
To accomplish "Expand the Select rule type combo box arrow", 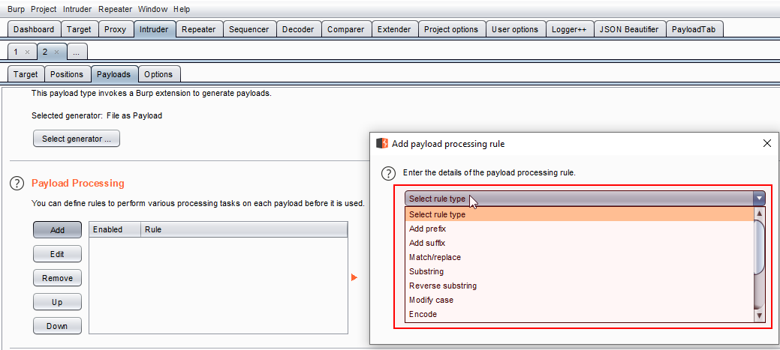I will click(x=759, y=199).
